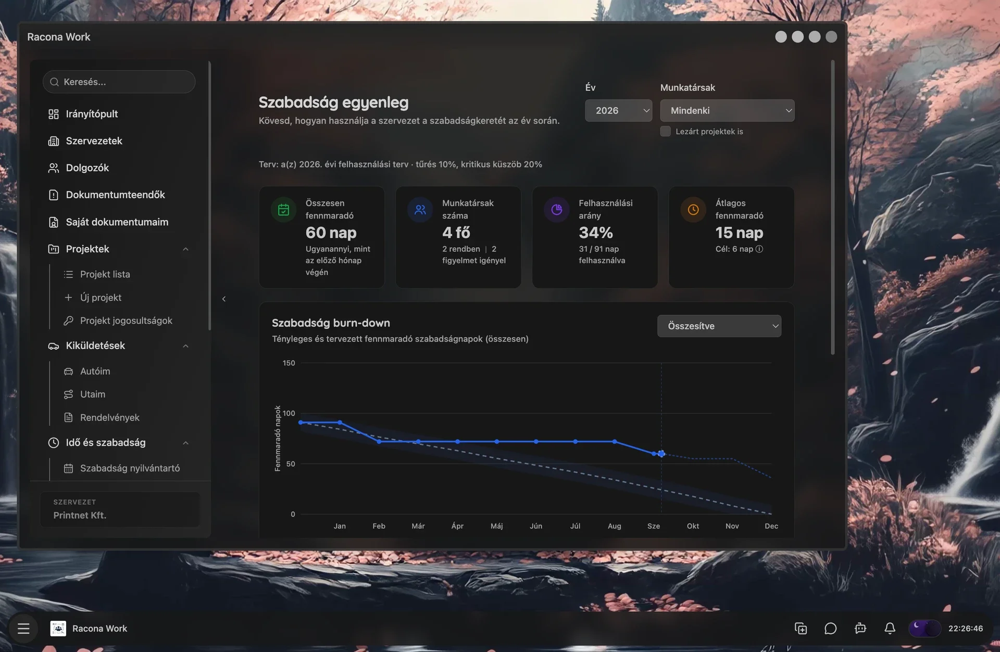1000x652 pixels.
Task: Click the green calendar icon on Összesen fennmaradó
Action: tap(284, 210)
